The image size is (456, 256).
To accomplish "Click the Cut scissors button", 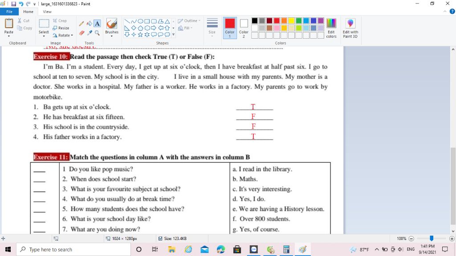I will point(24,20).
